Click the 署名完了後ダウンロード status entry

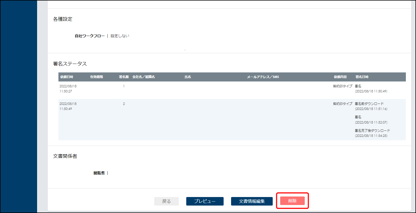372,131
